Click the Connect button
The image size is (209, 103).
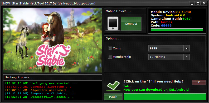131,24
